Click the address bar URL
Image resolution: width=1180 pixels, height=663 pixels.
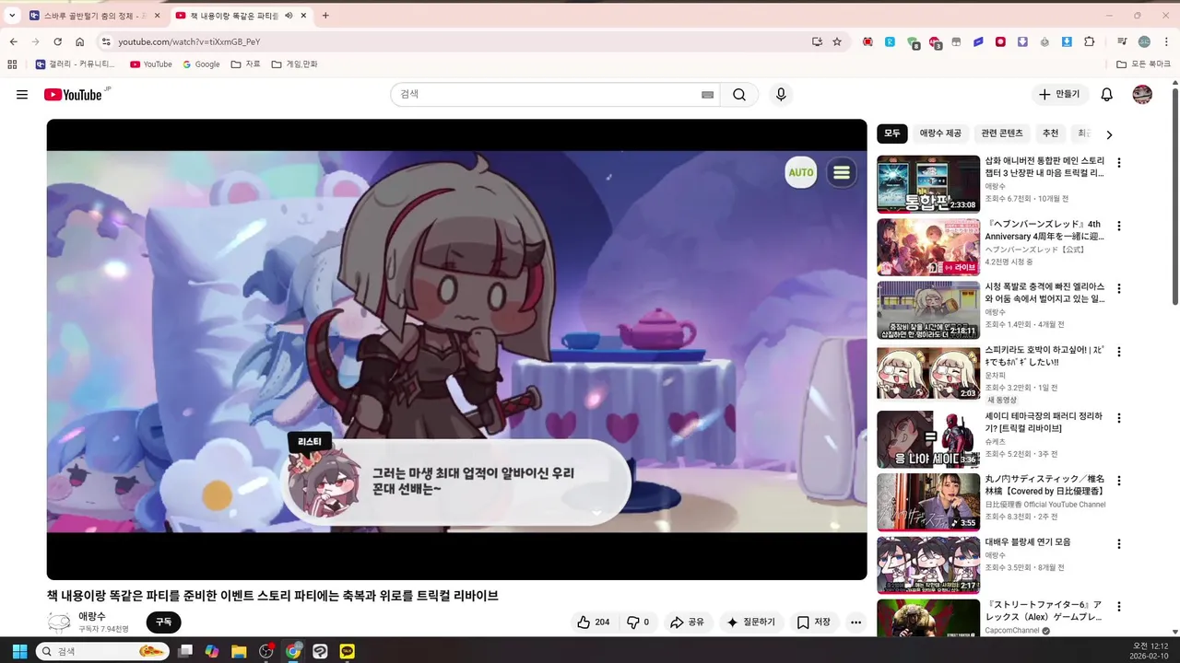click(x=189, y=41)
